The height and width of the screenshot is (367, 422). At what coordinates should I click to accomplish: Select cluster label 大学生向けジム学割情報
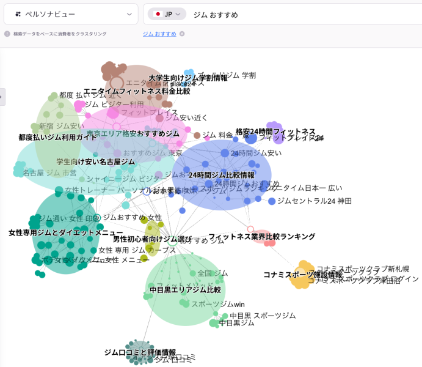[x=188, y=78]
